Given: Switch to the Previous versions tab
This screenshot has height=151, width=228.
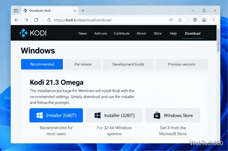Looking at the screenshot, I should (x=182, y=64).
